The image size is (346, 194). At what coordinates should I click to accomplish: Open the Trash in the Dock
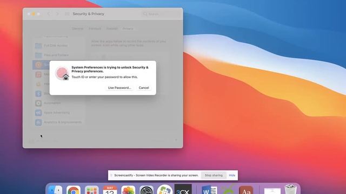click(x=291, y=189)
